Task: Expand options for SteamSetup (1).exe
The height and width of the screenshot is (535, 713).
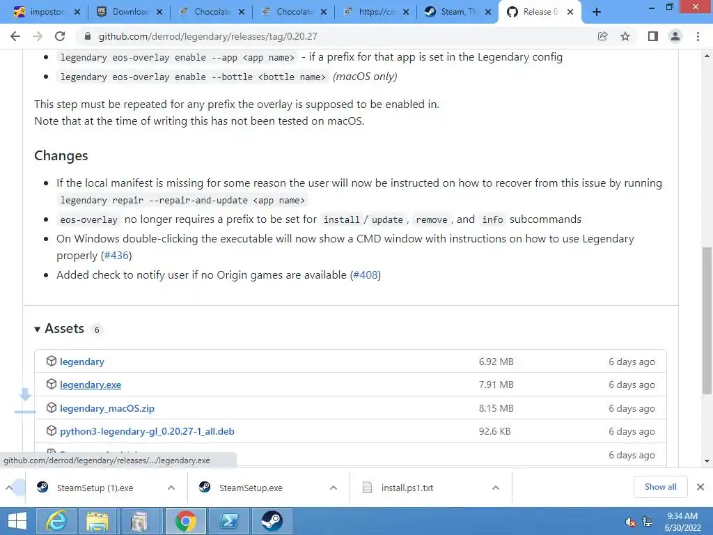Action: click(171, 488)
